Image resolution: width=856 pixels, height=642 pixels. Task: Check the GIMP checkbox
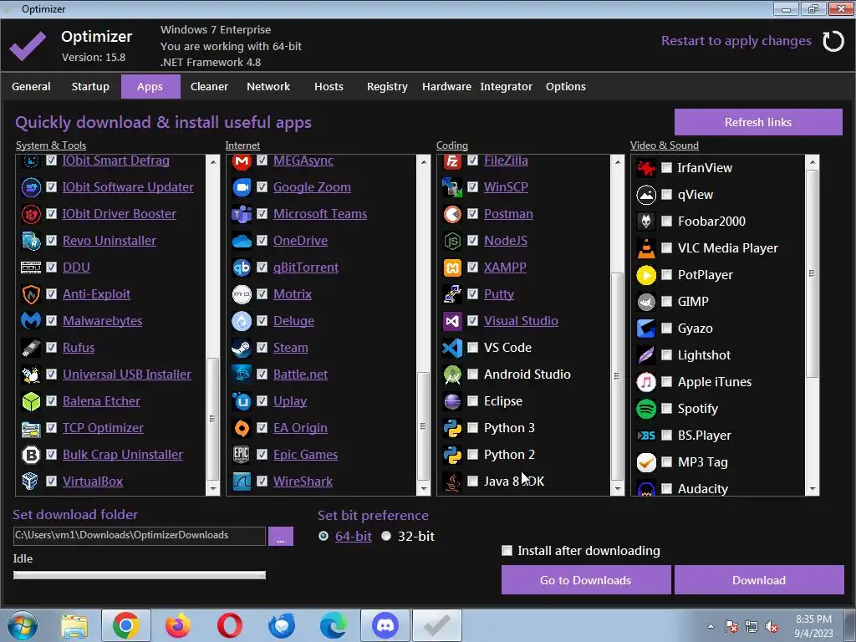pos(666,301)
